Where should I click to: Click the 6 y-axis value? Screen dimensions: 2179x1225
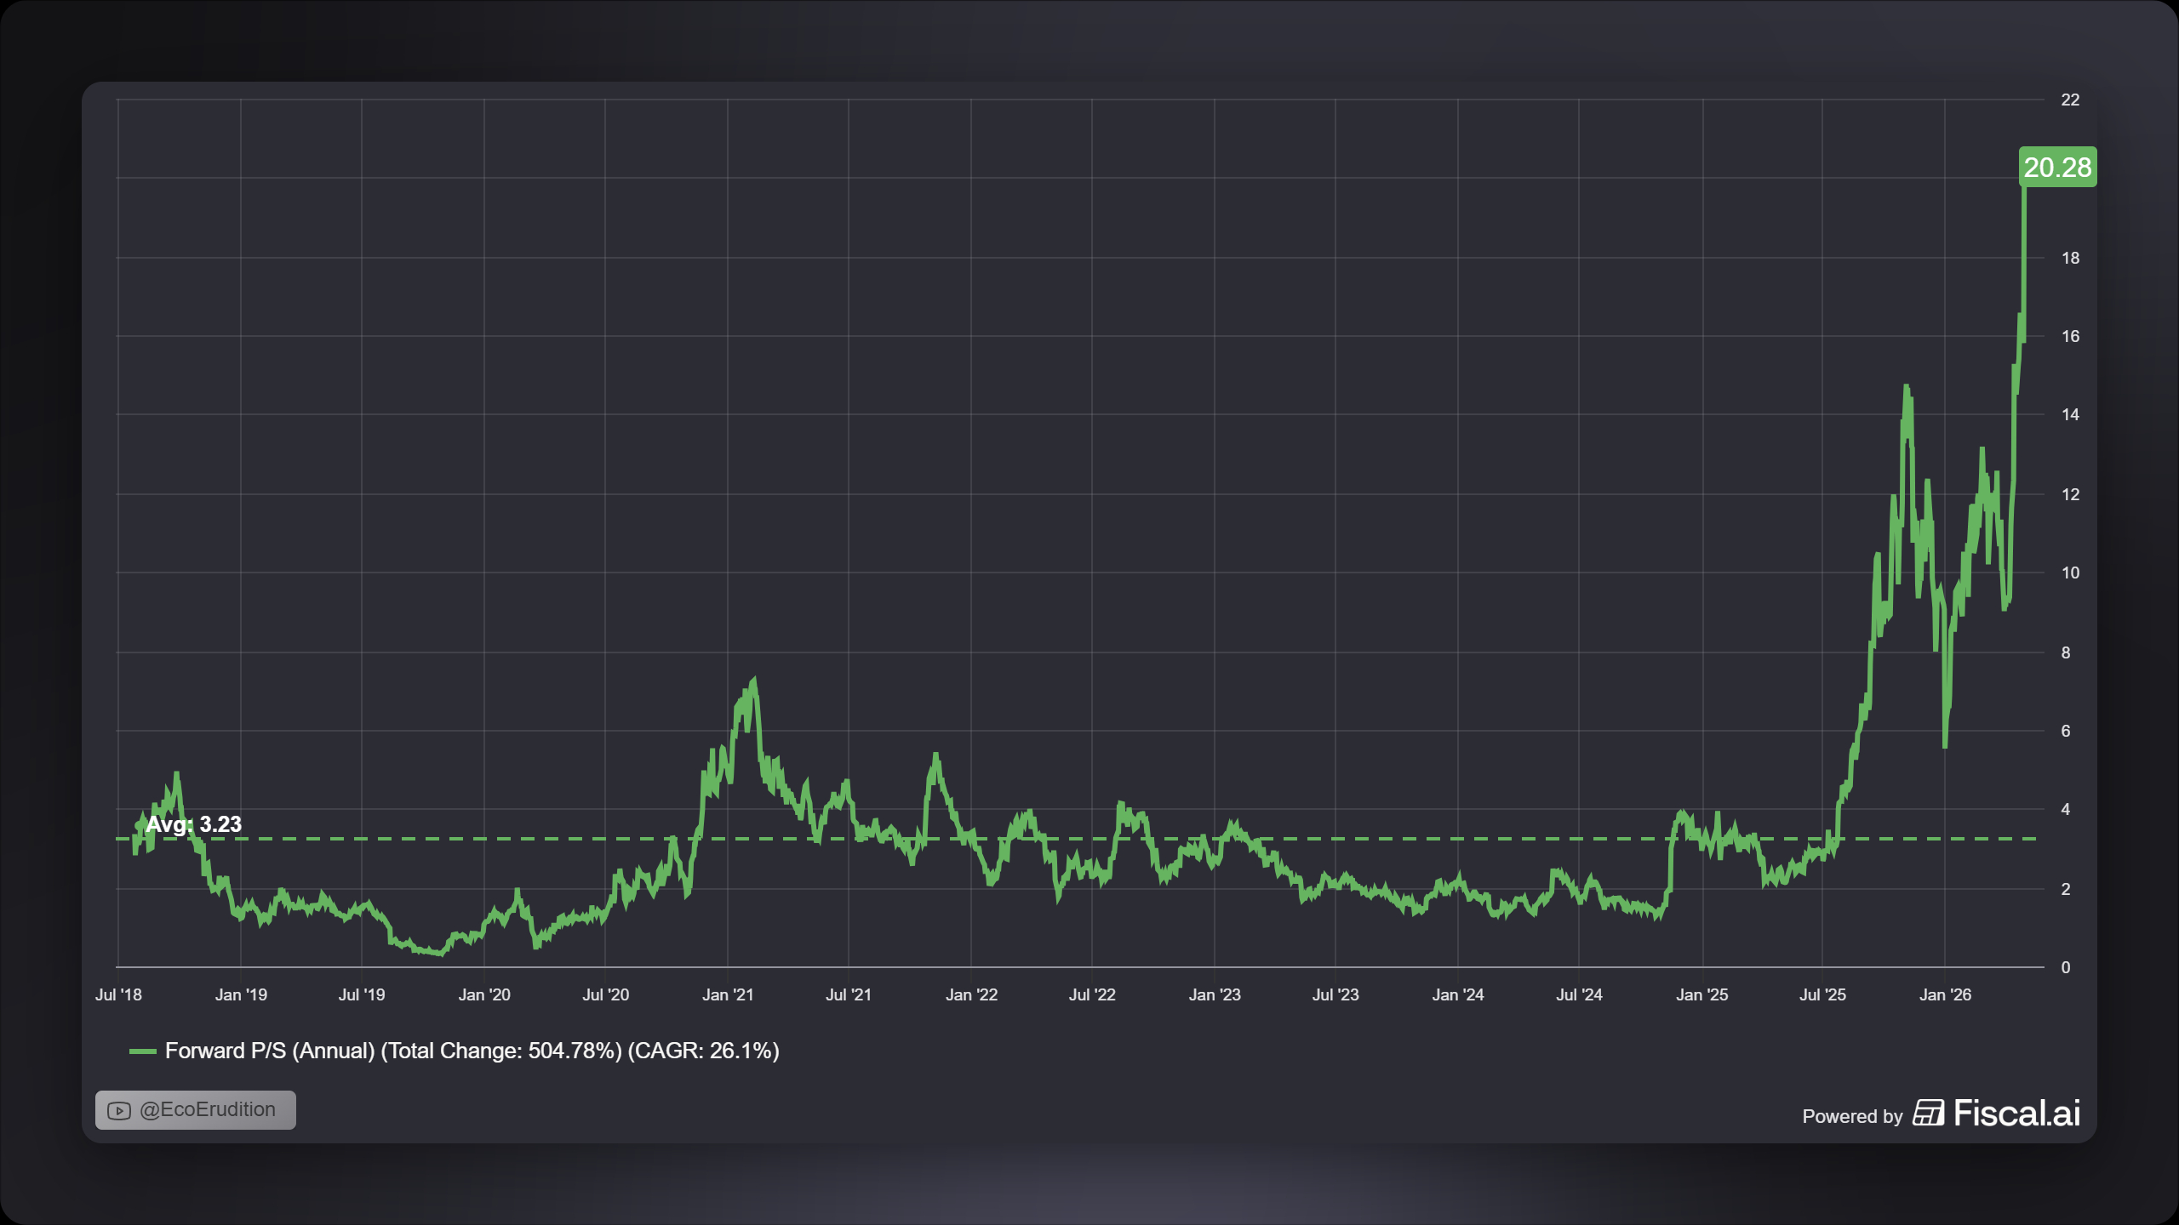[x=2066, y=731]
